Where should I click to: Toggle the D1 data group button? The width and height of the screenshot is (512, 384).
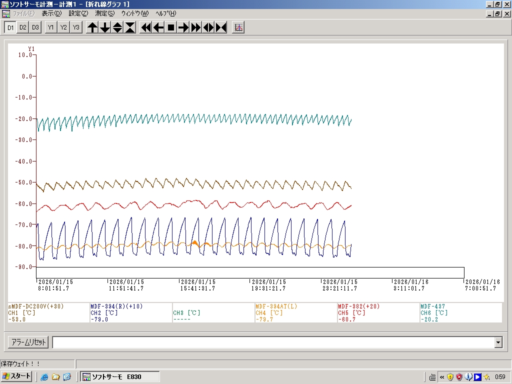coord(10,27)
